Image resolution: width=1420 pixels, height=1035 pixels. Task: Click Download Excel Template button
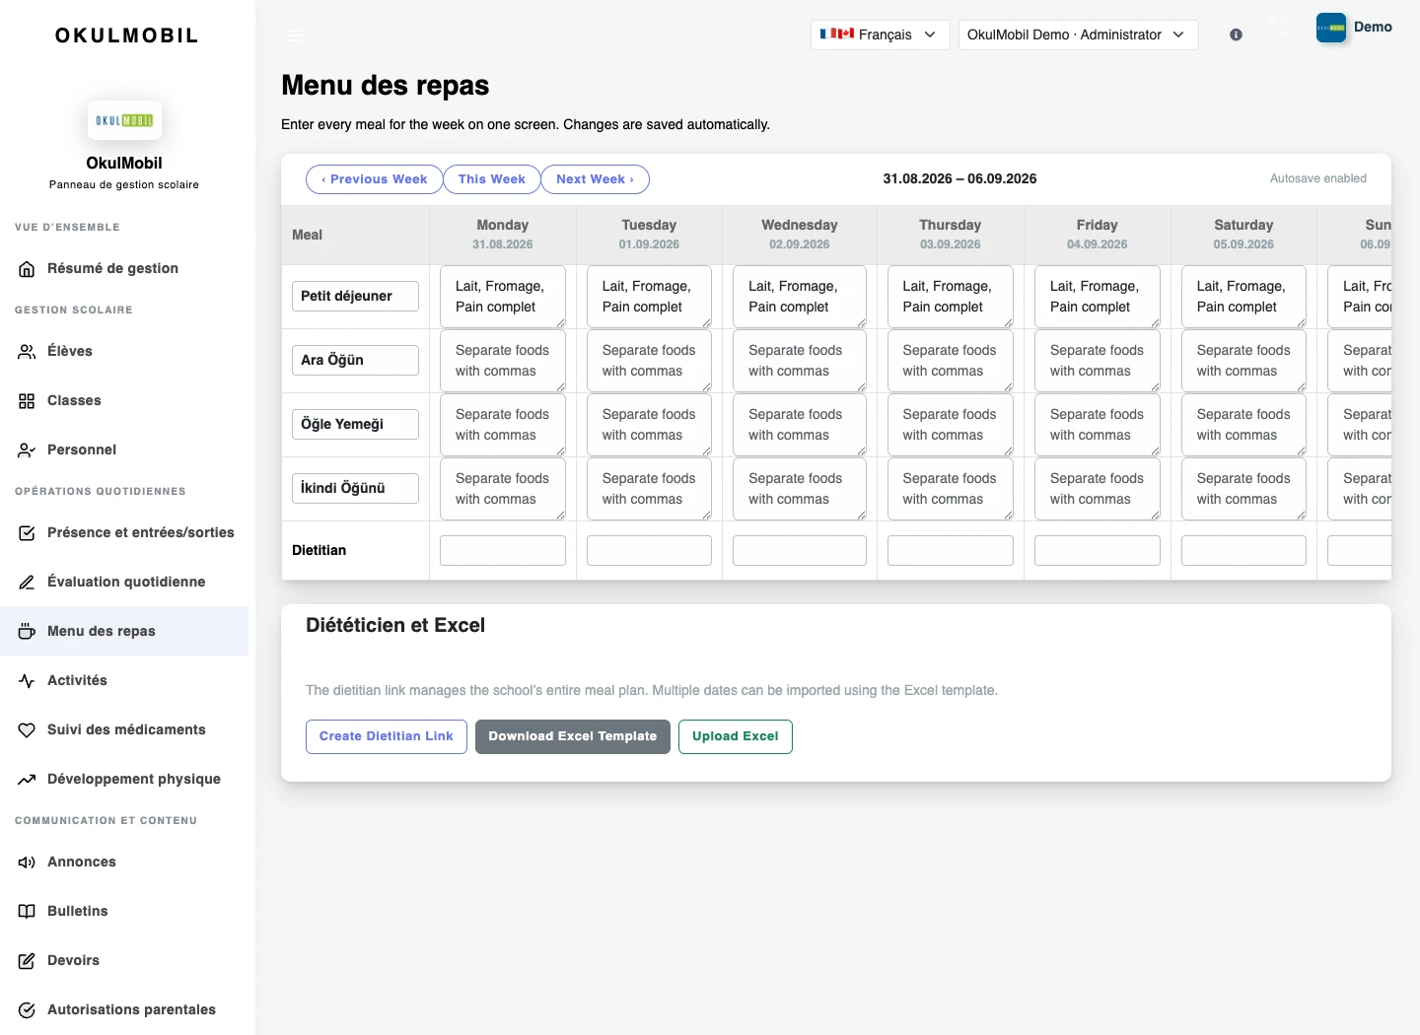pyautogui.click(x=573, y=736)
